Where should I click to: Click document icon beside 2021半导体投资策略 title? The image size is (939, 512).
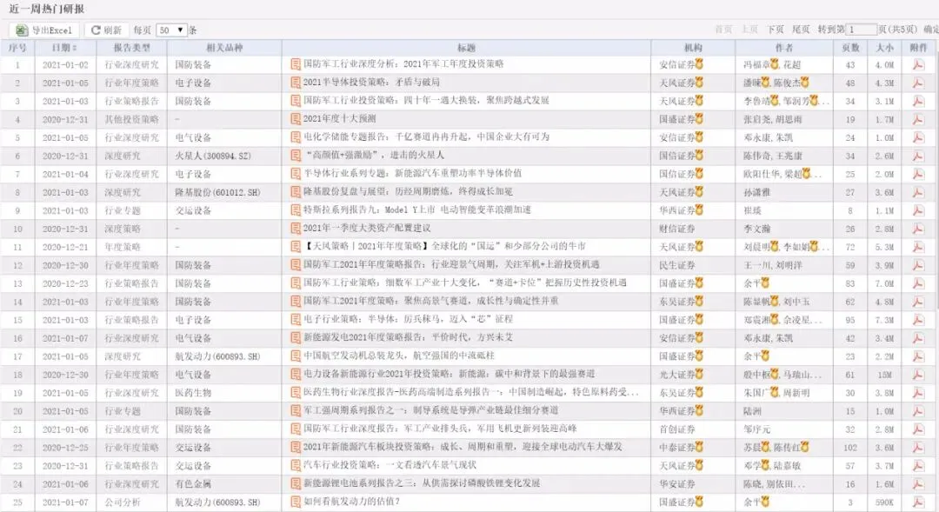point(296,82)
